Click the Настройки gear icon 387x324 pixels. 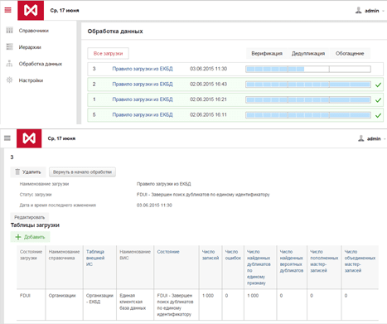tap(10, 80)
